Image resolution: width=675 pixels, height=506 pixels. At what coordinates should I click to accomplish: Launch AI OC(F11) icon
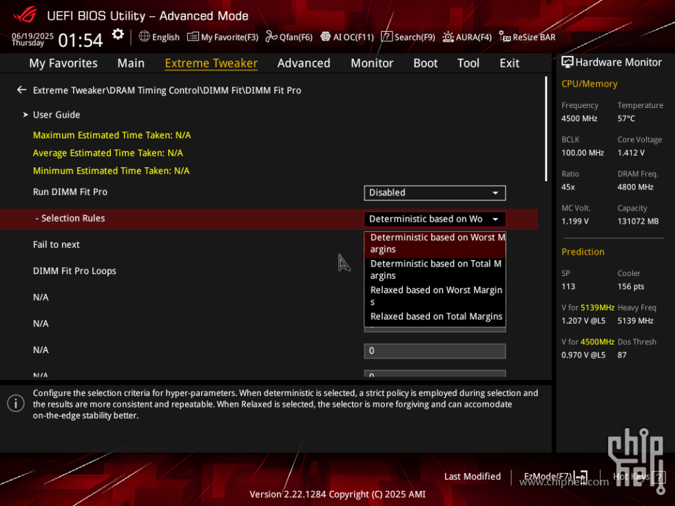click(325, 36)
